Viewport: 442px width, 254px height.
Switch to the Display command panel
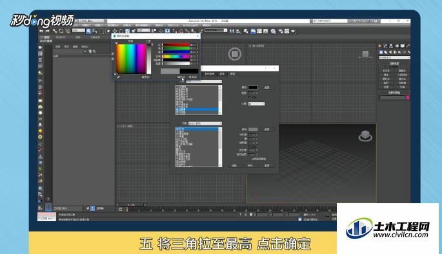coord(403,46)
